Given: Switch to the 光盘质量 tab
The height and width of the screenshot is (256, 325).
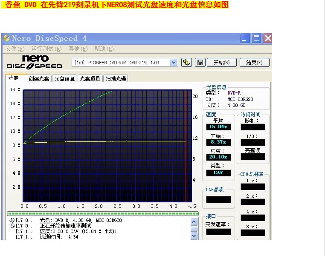Looking at the screenshot, I should click(90, 79).
